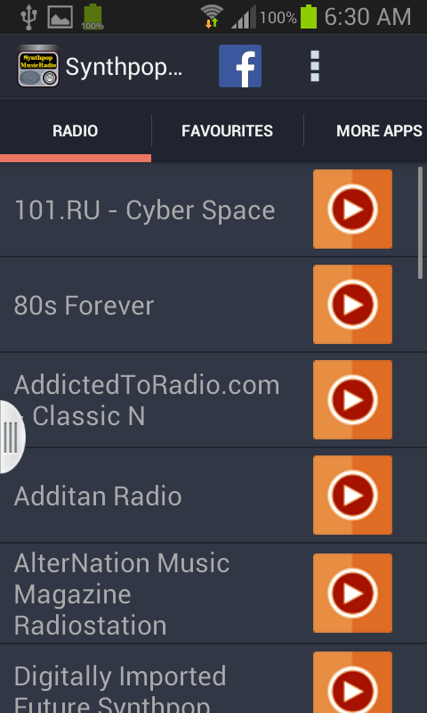Screen dimensions: 427x713
Task: Play AlterNation Music Magazine Radiostation
Action: pyautogui.click(x=352, y=593)
